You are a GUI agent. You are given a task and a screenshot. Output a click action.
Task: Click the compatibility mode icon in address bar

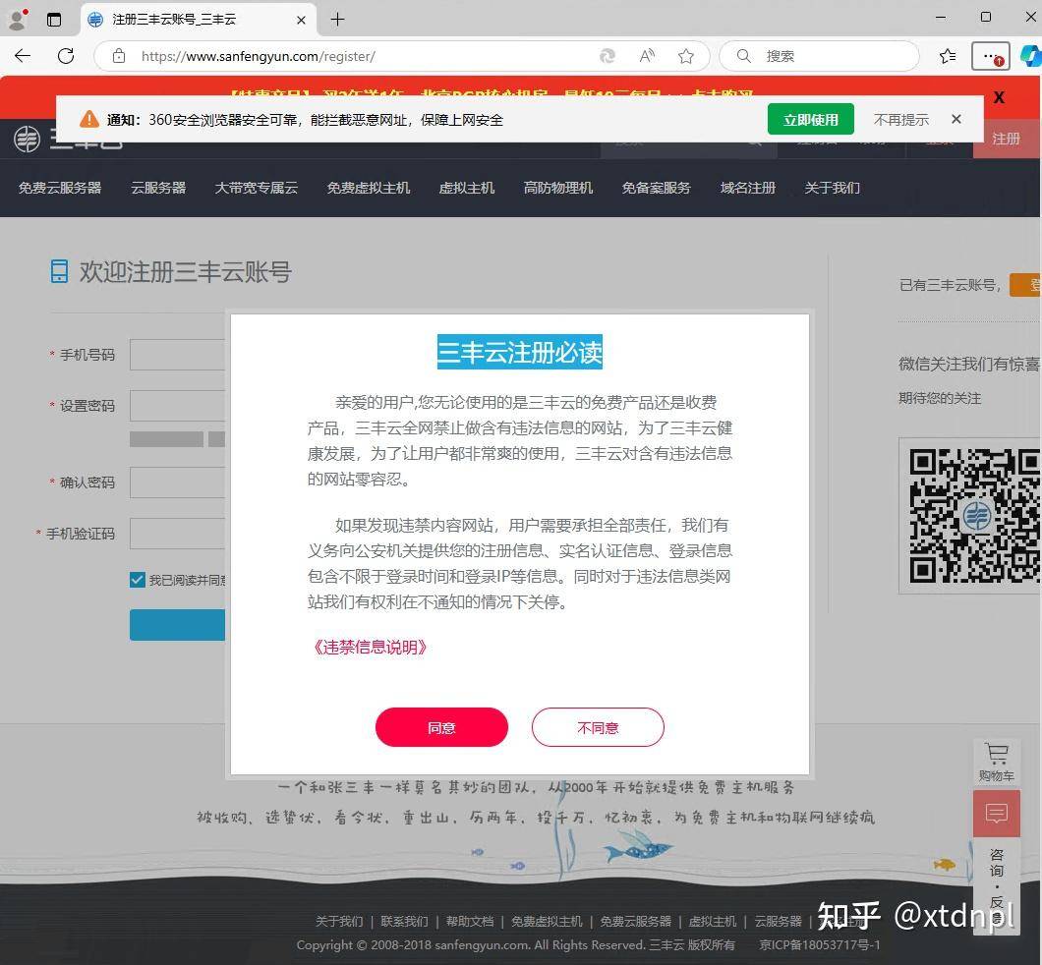607,56
